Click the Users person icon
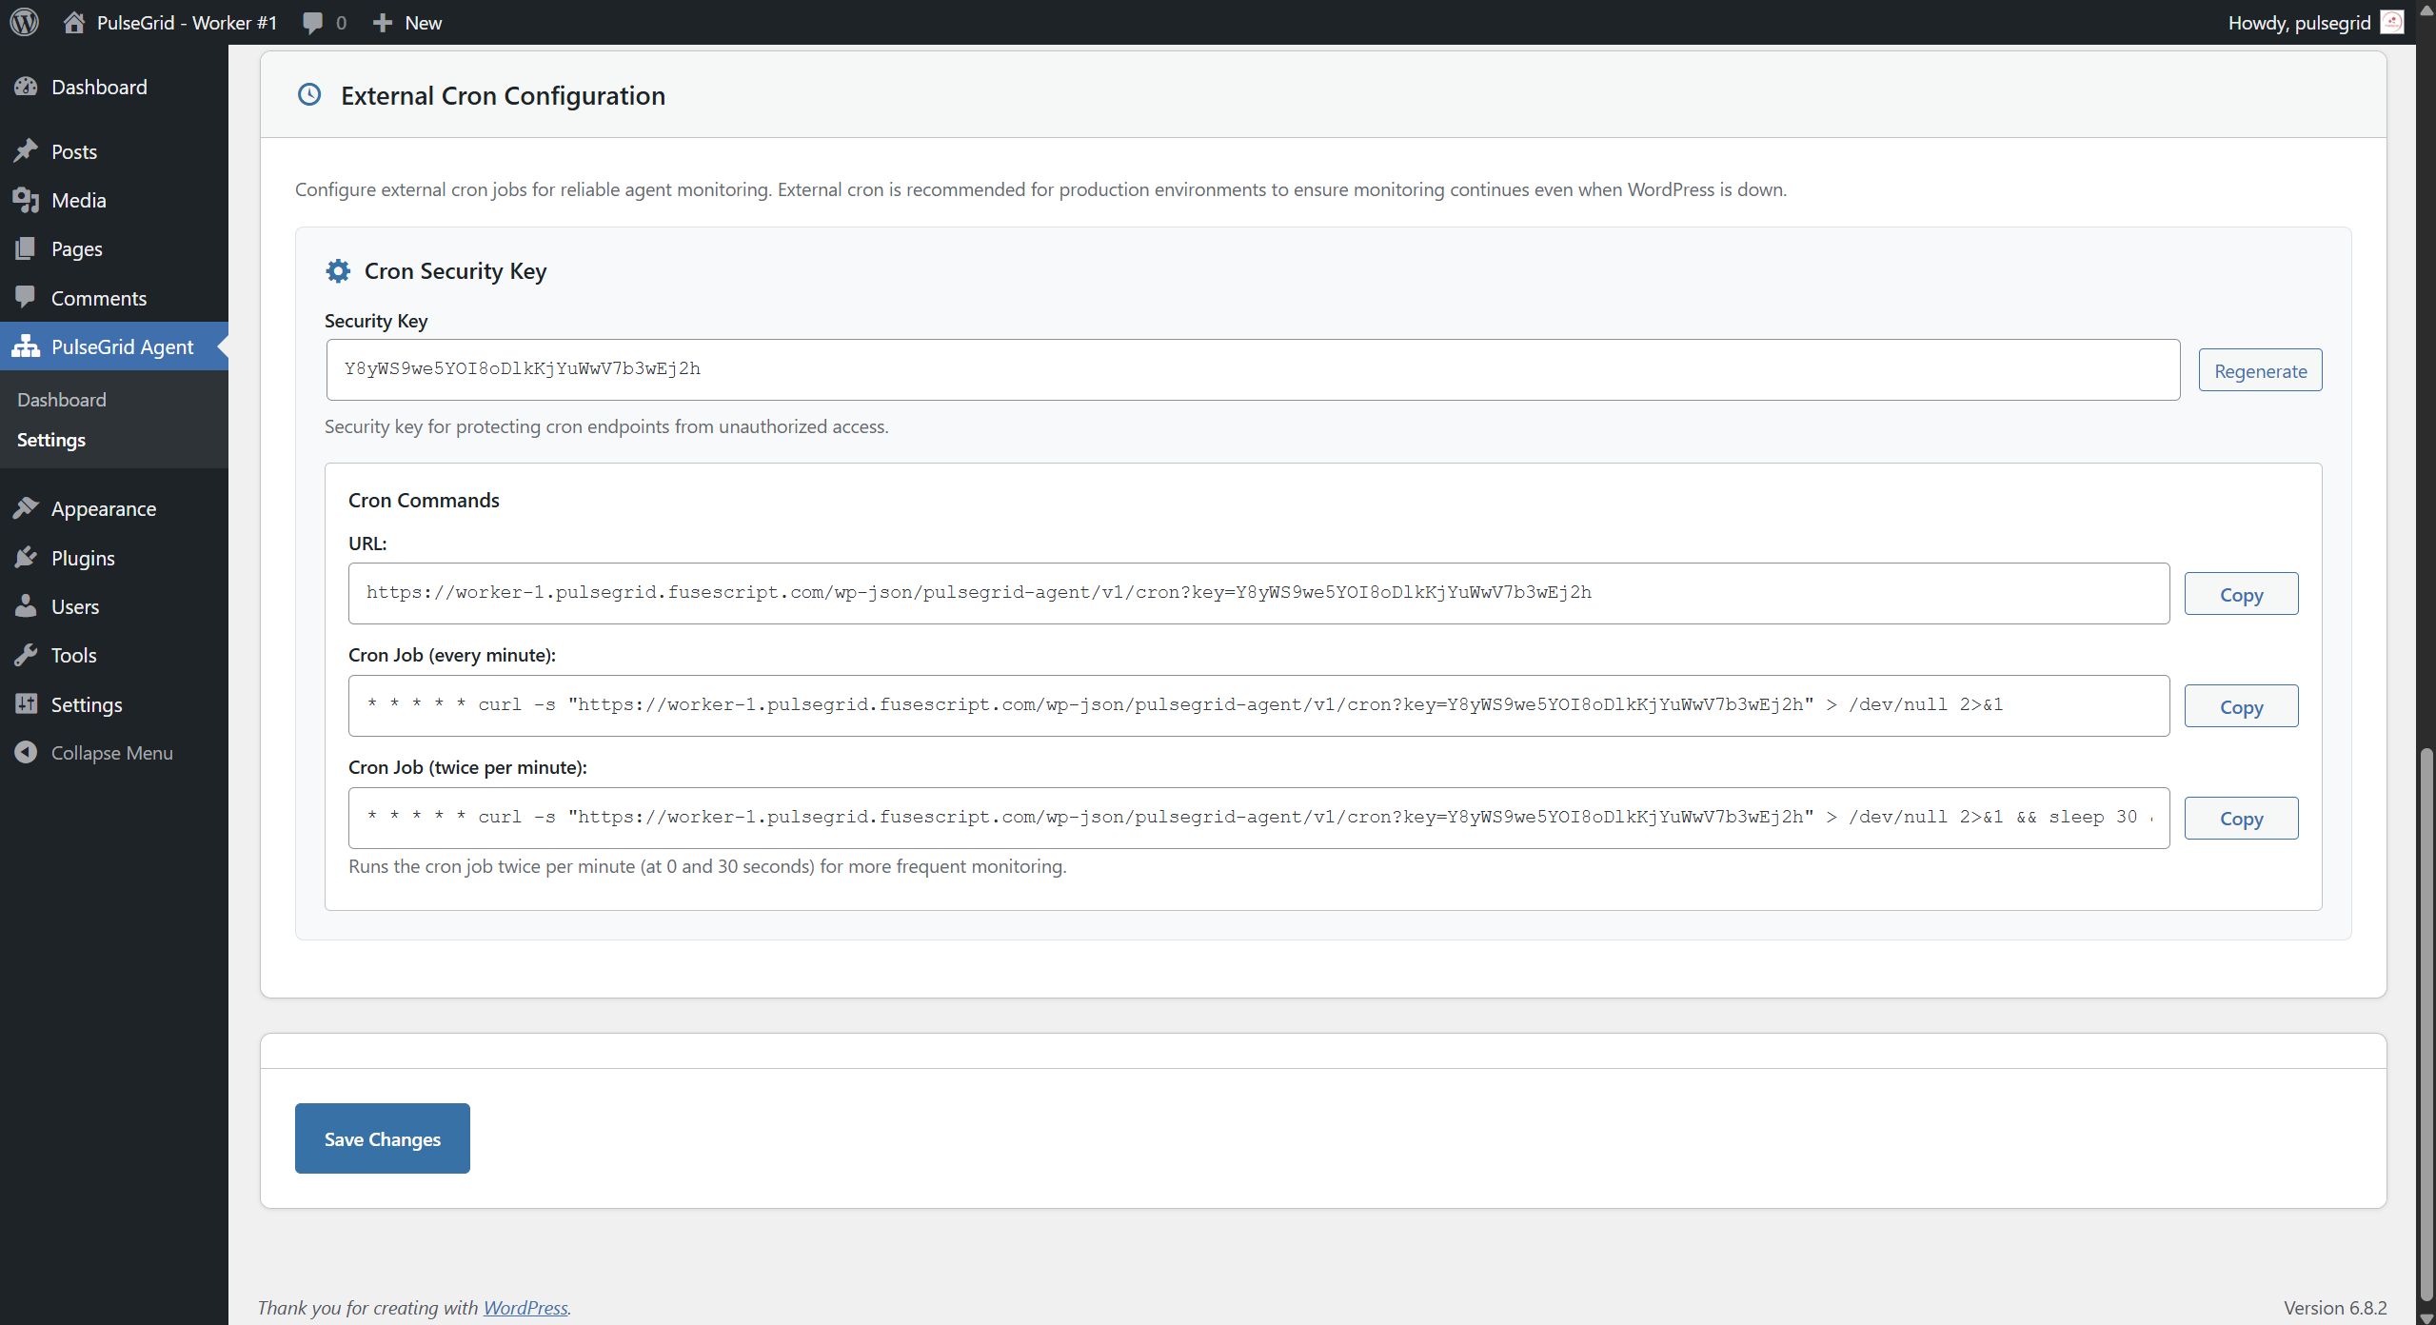This screenshot has width=2436, height=1325. [26, 606]
